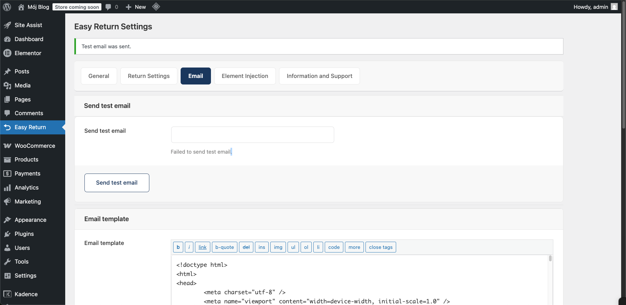626x305 pixels.
Task: Open WooCommerce menu label
Action: [35, 146]
